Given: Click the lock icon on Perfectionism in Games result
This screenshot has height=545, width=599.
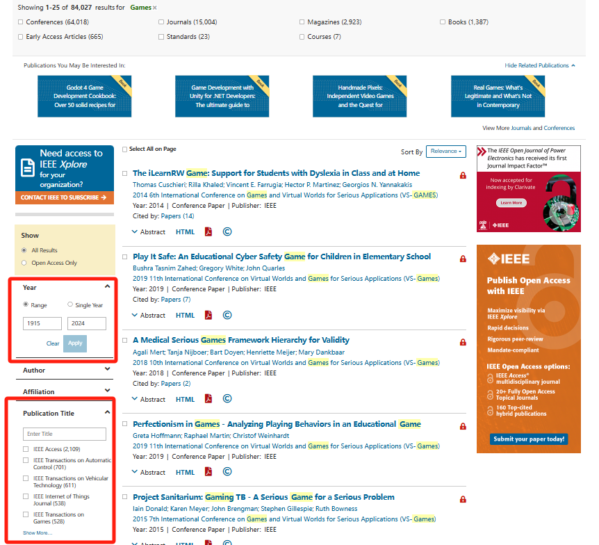Looking at the screenshot, I should [x=463, y=426].
